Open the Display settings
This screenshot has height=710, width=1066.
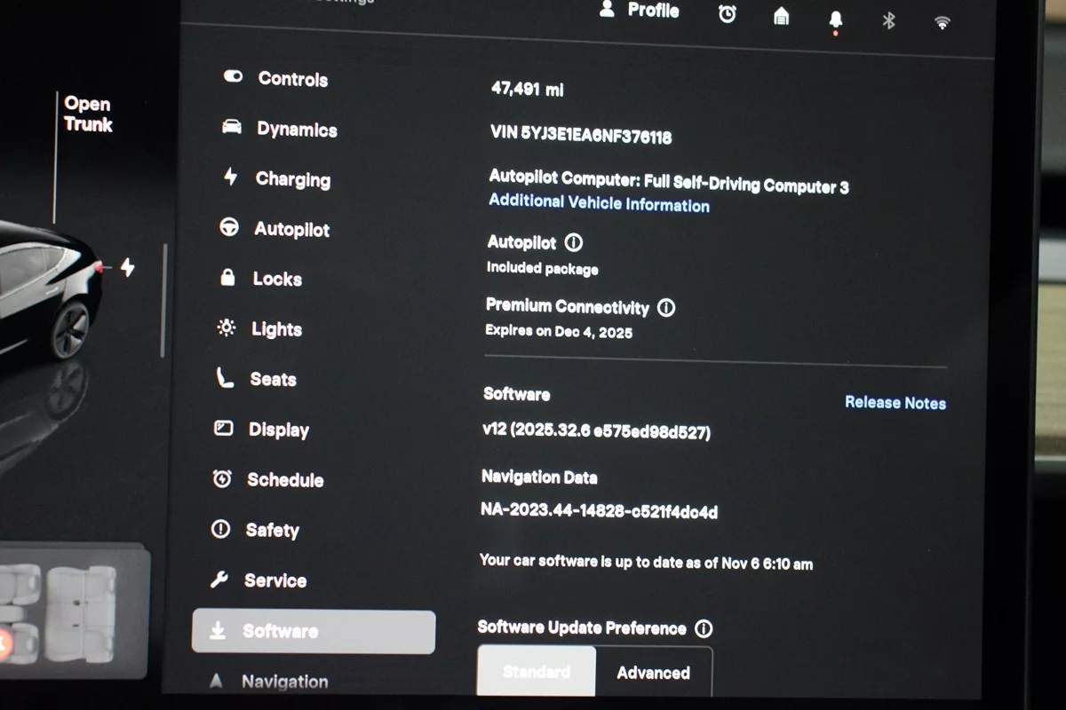click(278, 430)
